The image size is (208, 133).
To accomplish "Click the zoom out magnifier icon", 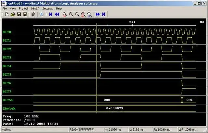I will click(x=77, y=14).
